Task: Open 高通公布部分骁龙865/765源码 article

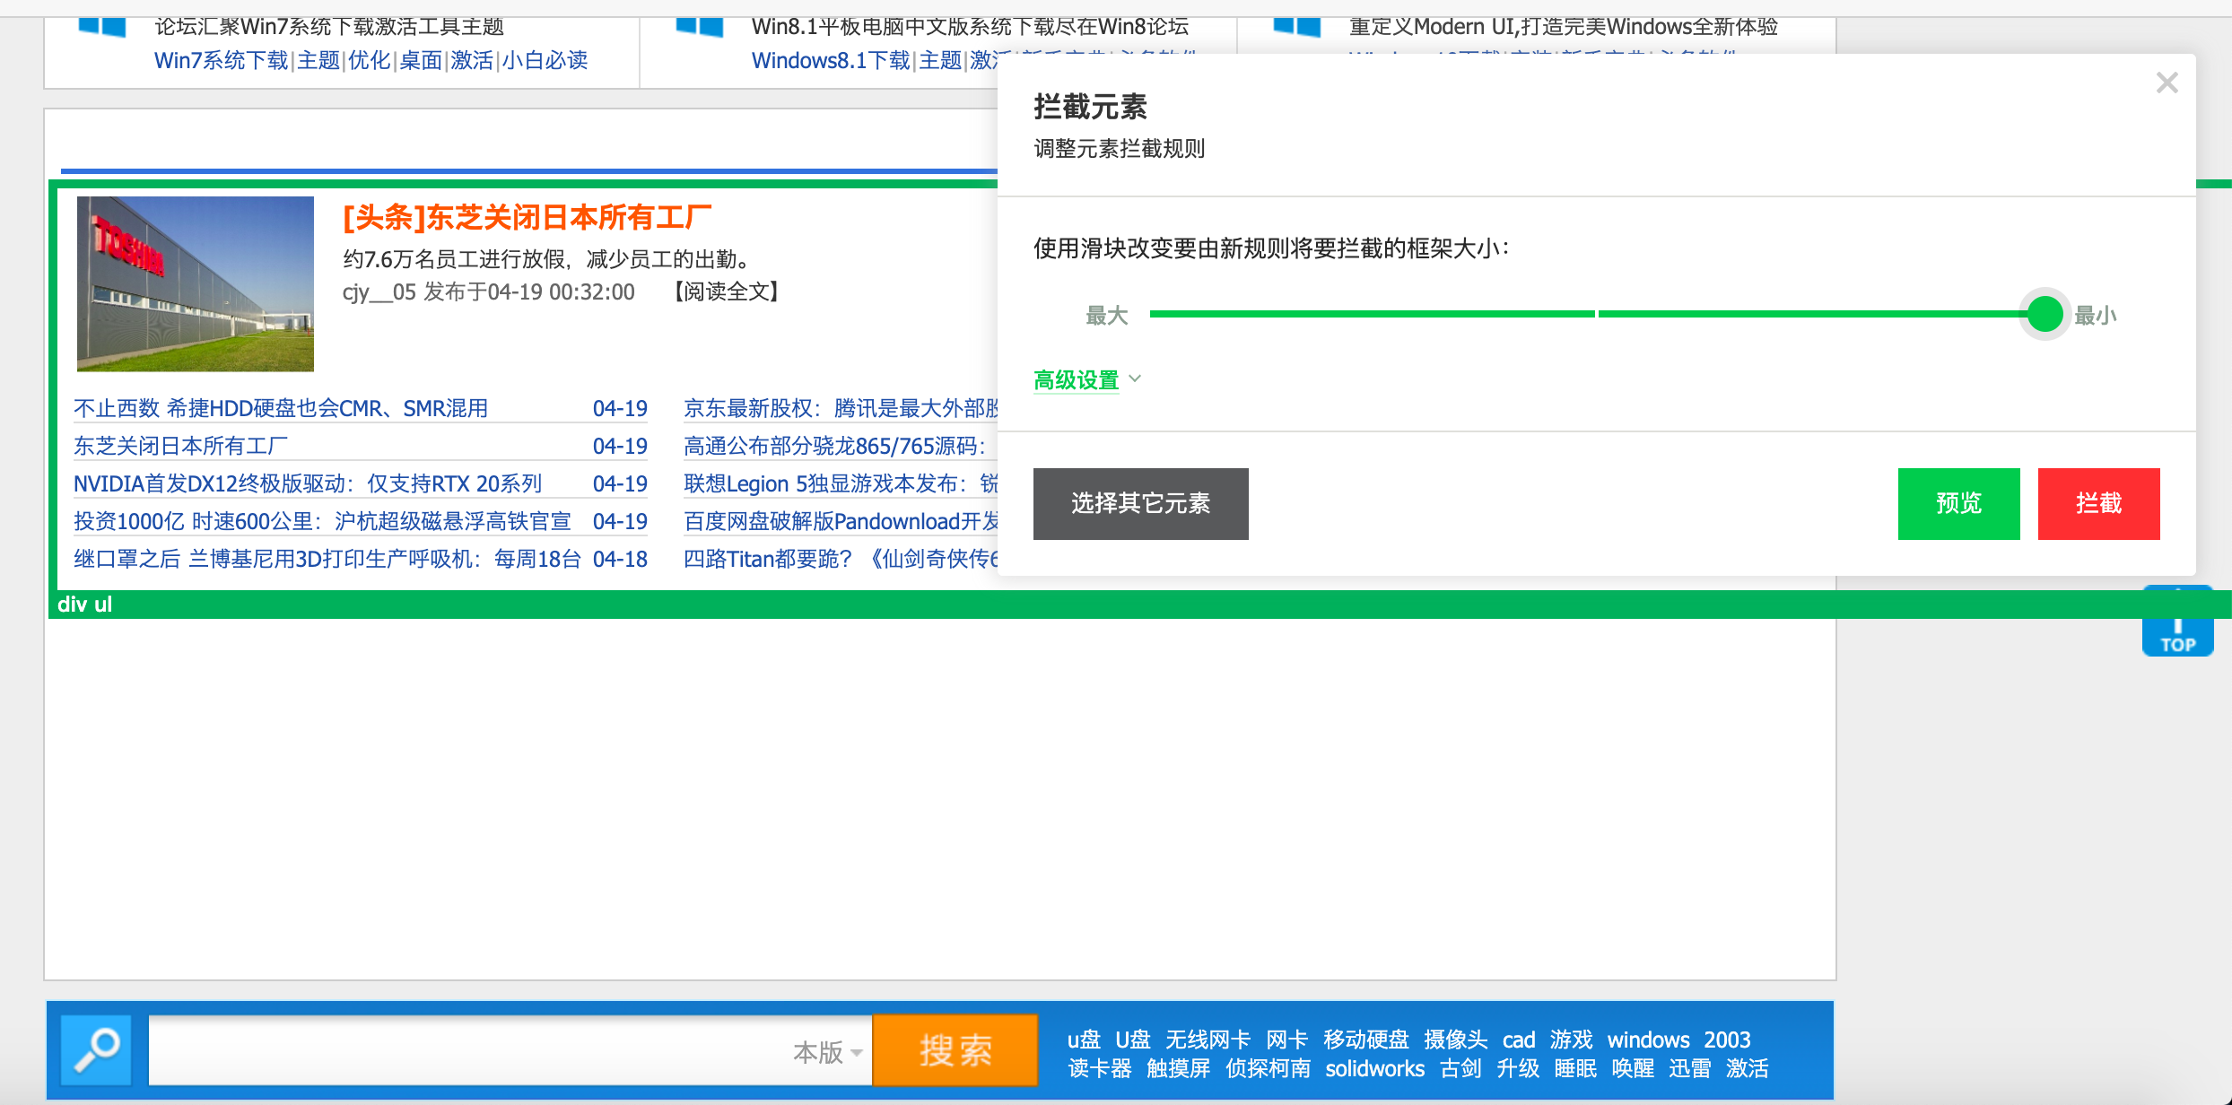Action: click(835, 446)
